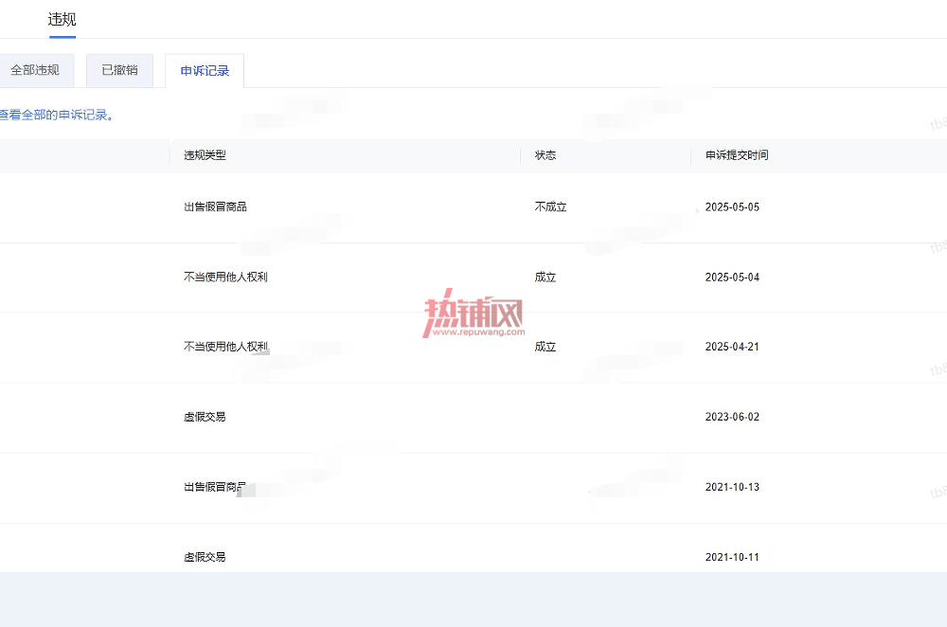Click the date 2021-10-11
947x627 pixels.
[x=732, y=558]
